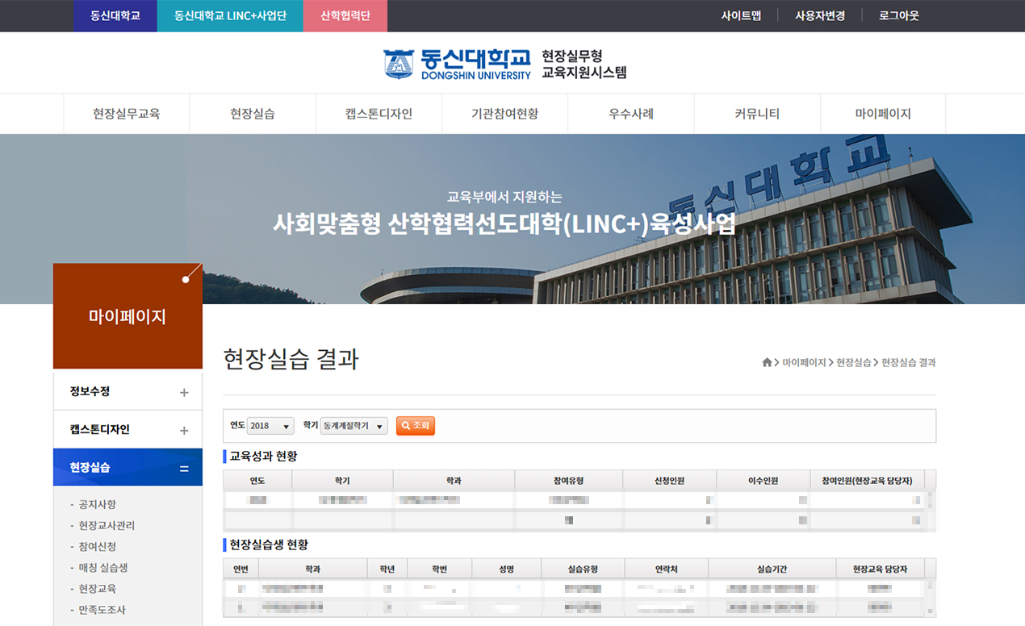This screenshot has width=1025, height=626.
Task: Click the 현장실습생 현황 section heading
Action: point(270,545)
